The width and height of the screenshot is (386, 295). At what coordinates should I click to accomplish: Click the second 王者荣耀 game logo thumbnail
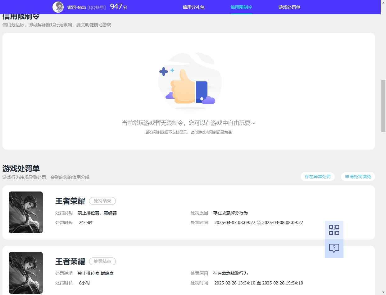tap(25, 273)
